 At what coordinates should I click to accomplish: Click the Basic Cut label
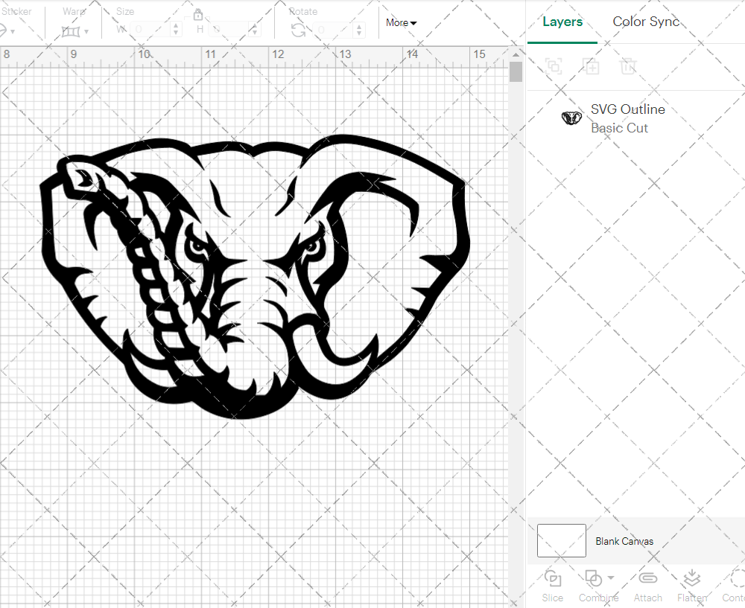[619, 128]
